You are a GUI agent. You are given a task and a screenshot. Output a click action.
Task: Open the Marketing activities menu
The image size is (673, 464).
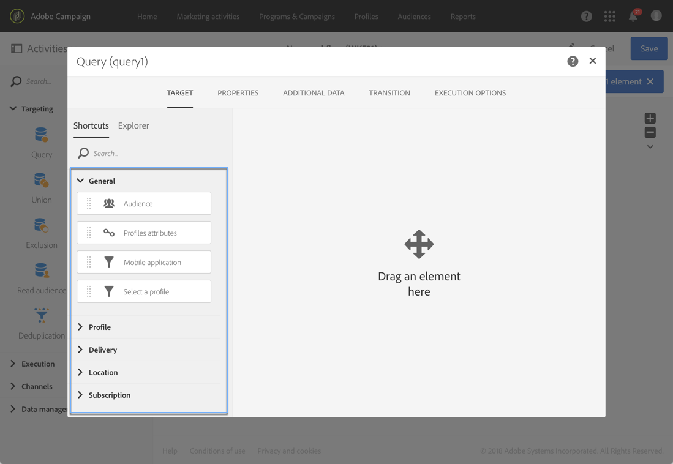208,17
